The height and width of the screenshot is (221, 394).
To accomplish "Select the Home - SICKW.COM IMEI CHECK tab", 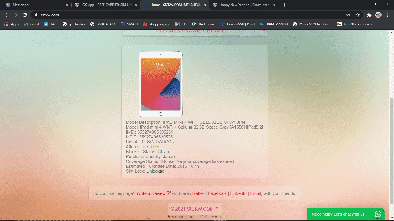I will point(175,5).
